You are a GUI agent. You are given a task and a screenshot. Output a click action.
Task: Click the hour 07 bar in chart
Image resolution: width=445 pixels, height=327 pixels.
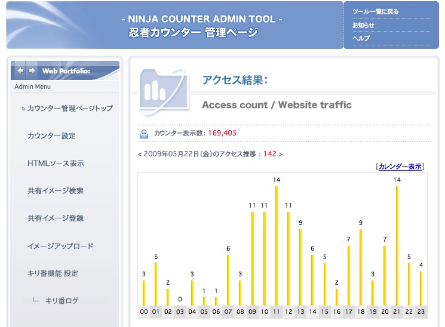[228, 280]
